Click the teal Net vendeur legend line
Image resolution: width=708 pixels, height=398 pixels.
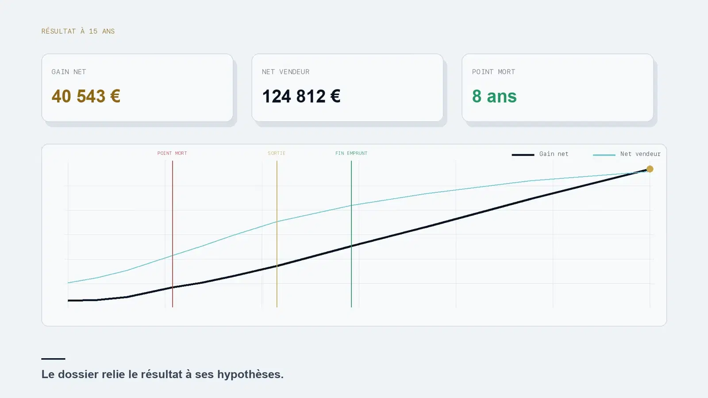tap(604, 155)
